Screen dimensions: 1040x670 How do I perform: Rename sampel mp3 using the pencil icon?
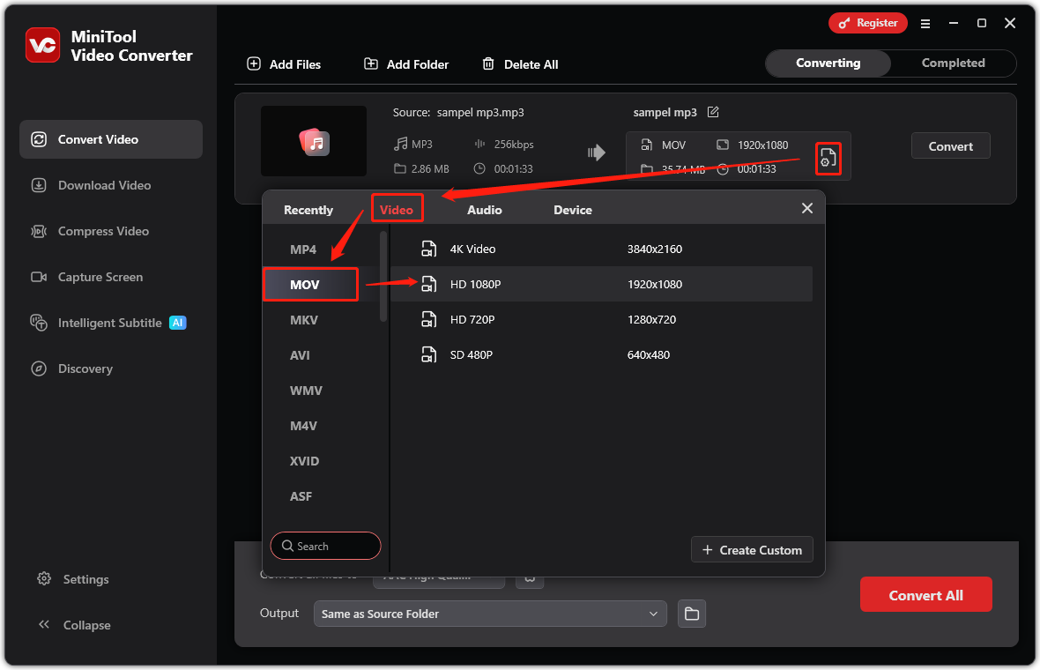pos(712,112)
